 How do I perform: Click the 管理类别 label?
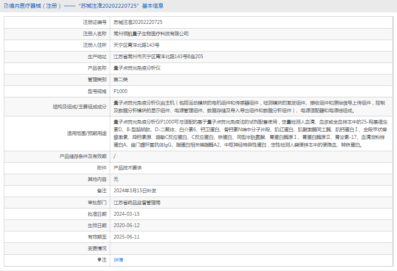97,80
